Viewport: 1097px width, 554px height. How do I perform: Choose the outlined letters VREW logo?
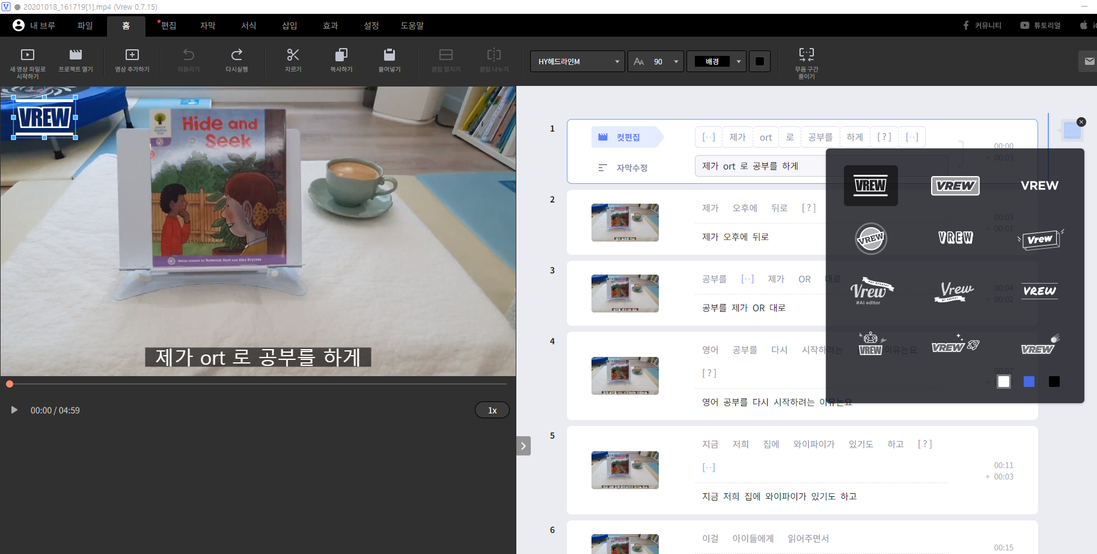coord(955,238)
